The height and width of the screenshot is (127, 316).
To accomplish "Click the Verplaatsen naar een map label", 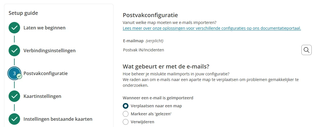I will pos(156,106).
